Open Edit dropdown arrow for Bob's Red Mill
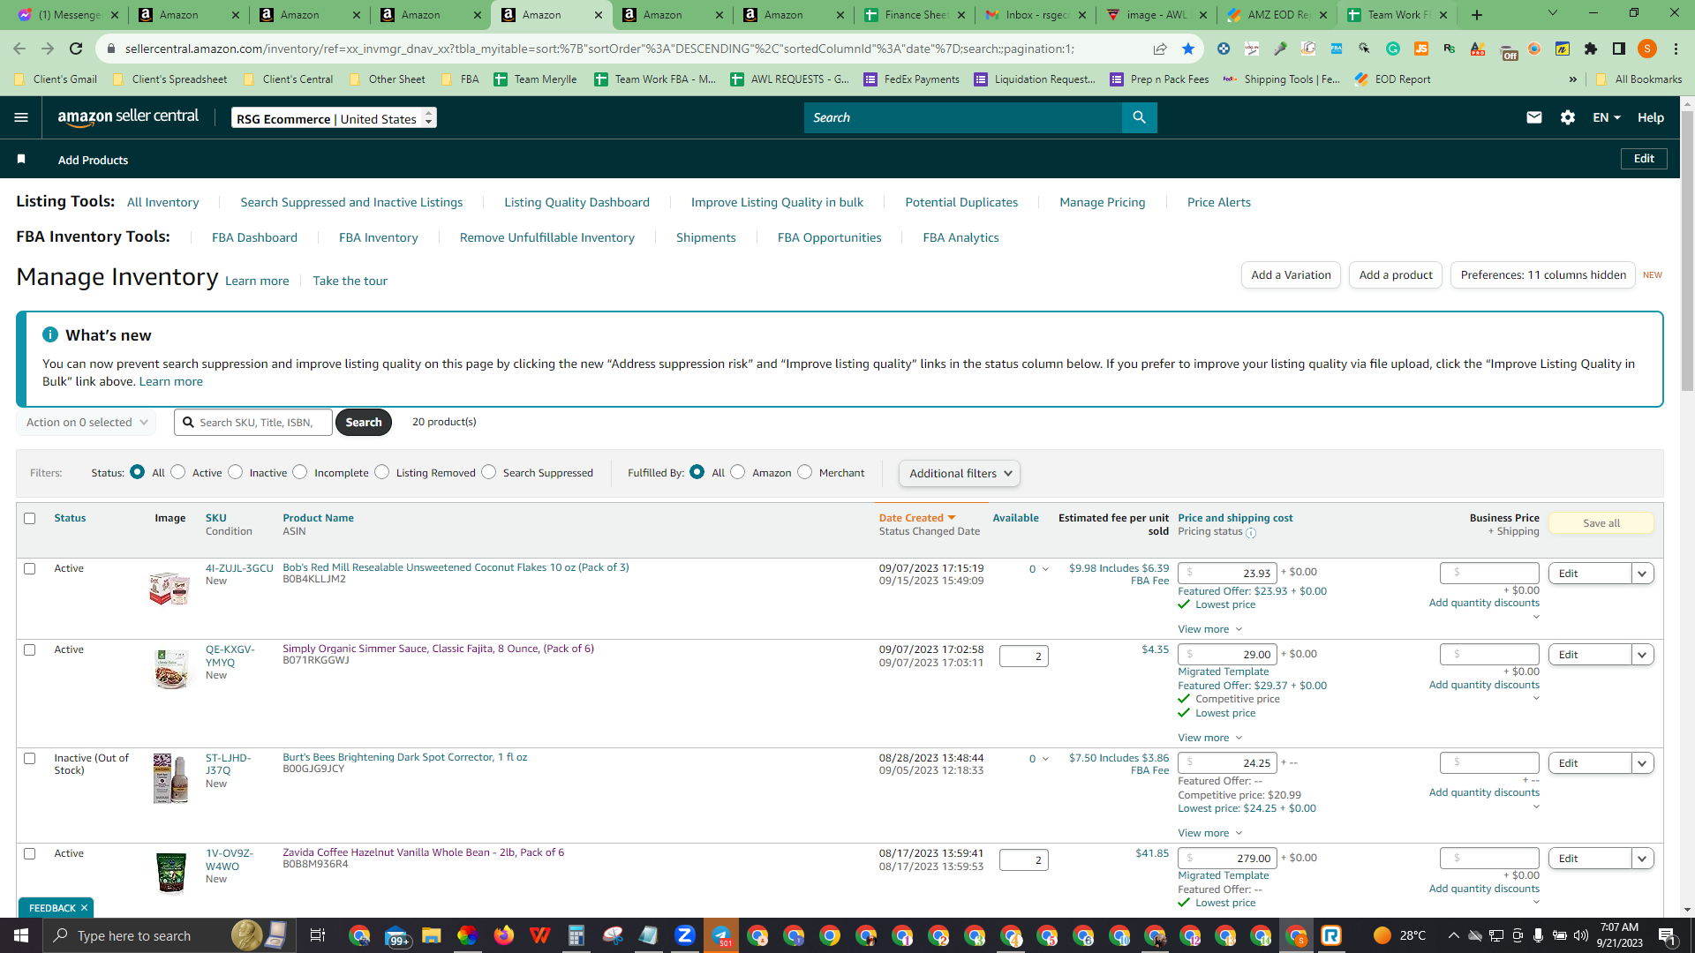 (x=1642, y=574)
